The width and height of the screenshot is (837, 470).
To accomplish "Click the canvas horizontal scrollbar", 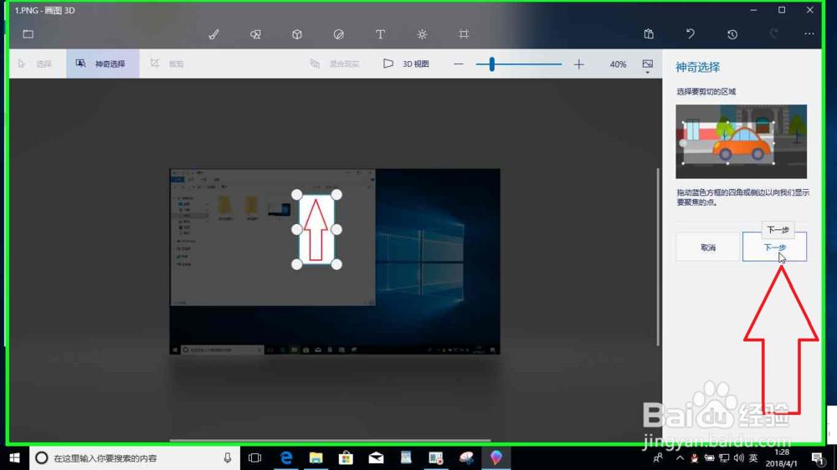I will [x=330, y=440].
